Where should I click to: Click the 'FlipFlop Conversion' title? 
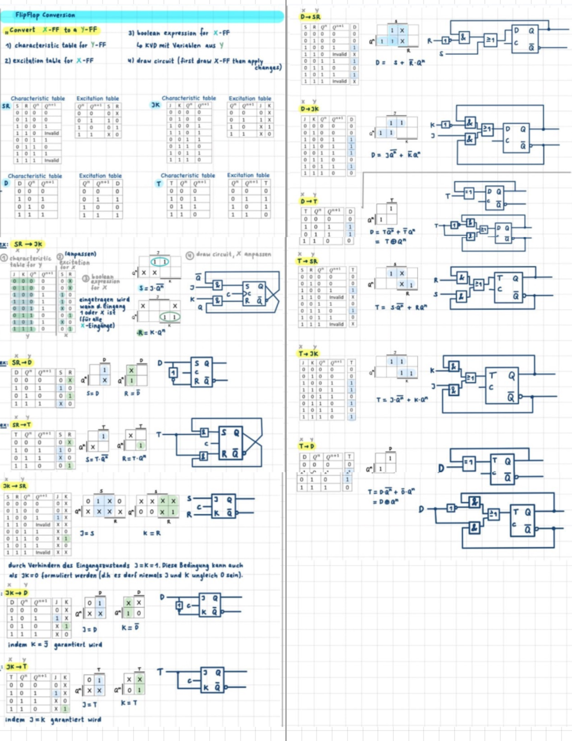click(45, 15)
